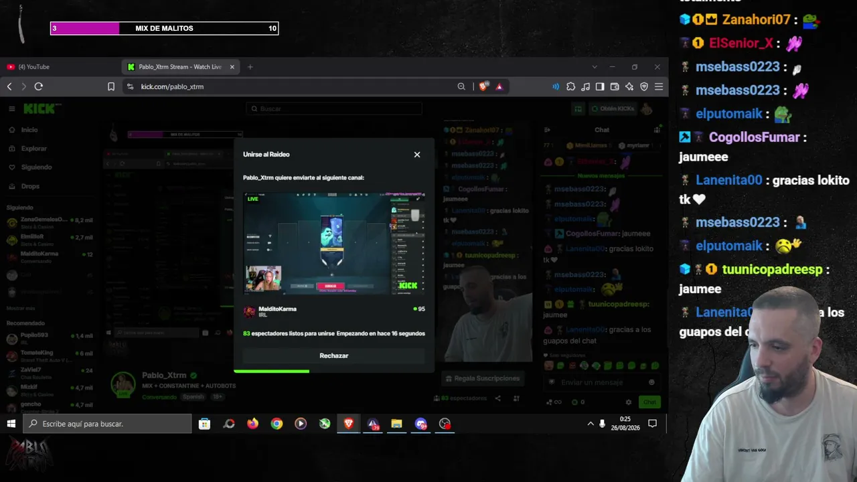The height and width of the screenshot is (482, 857).
Task: Click the Obtén KICKs button
Action: coord(613,108)
